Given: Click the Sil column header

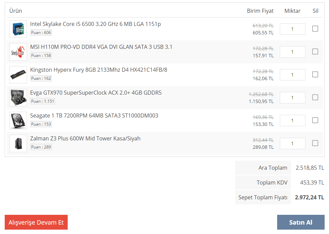Looking at the screenshot, I should pos(315,11).
